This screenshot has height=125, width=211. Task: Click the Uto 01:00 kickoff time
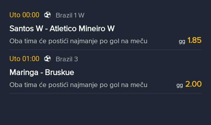tap(24, 59)
